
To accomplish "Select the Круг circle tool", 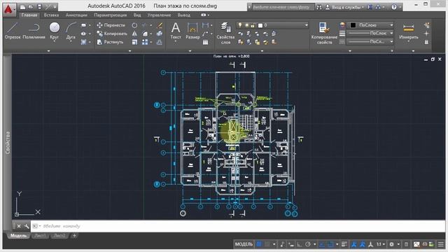I will coord(55,30).
